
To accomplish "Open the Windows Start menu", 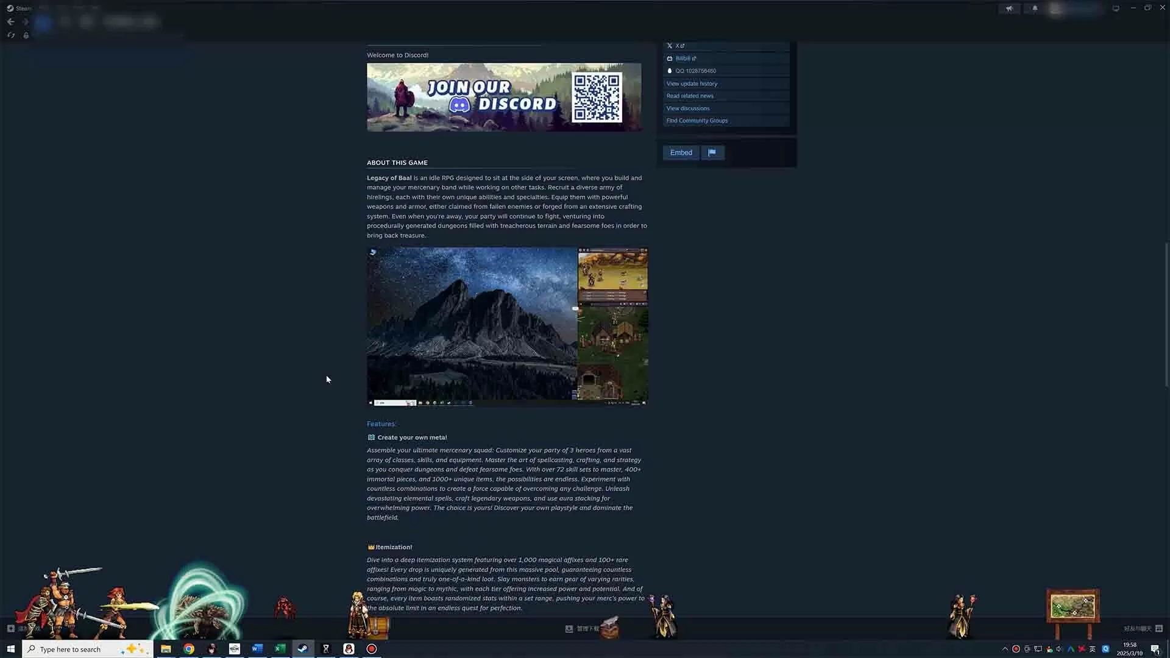I will (x=10, y=649).
